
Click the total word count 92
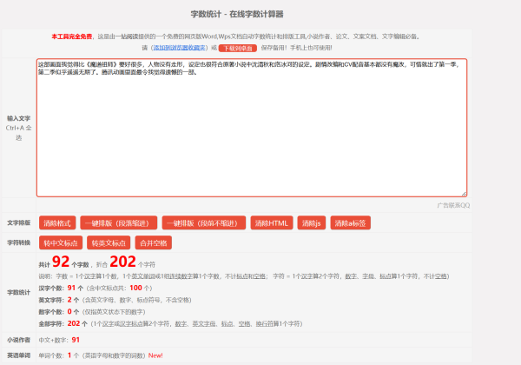(x=61, y=262)
